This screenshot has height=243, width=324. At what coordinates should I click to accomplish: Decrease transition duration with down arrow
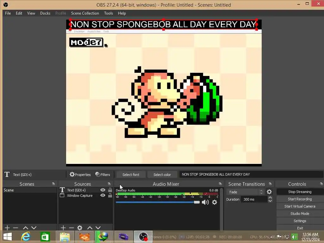click(x=270, y=201)
